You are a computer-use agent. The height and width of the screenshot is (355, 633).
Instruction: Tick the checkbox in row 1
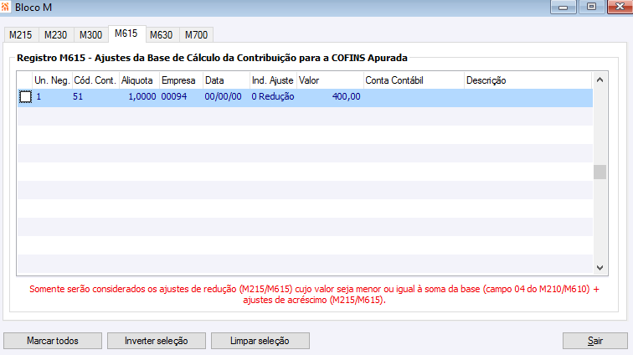tap(25, 97)
